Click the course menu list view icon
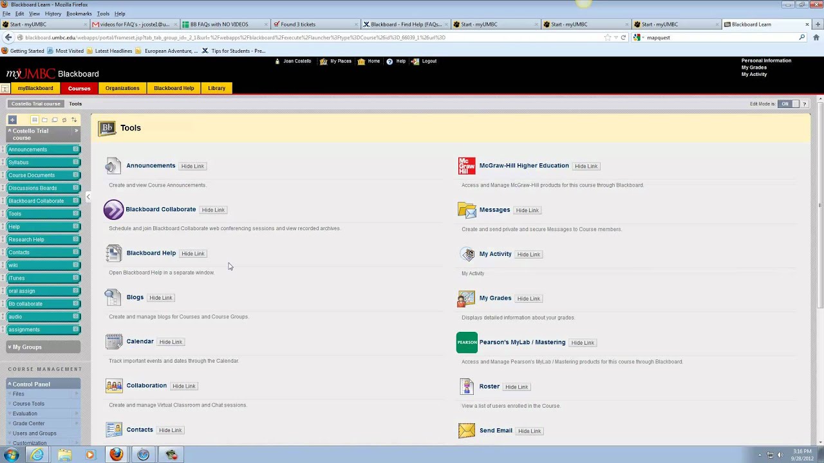The height and width of the screenshot is (463, 824). [x=35, y=120]
